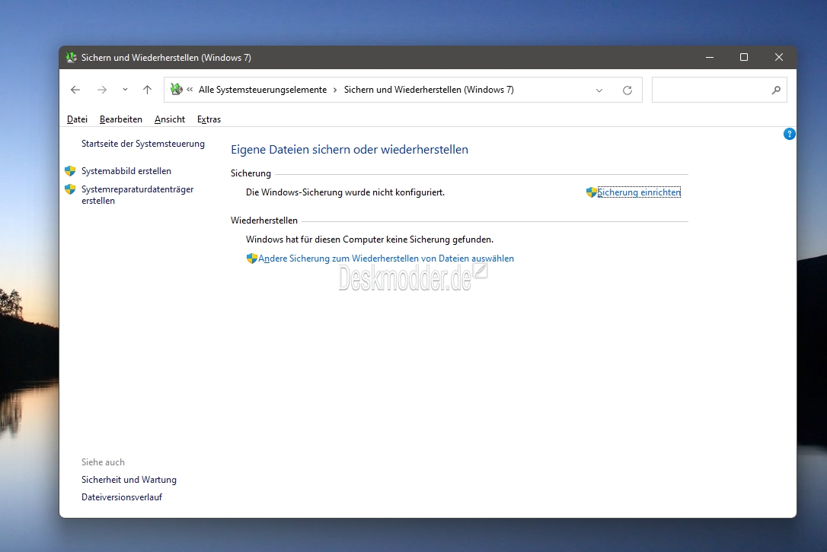
Task: Minimize the Sichern und Wiederherstellen window
Action: [x=710, y=58]
